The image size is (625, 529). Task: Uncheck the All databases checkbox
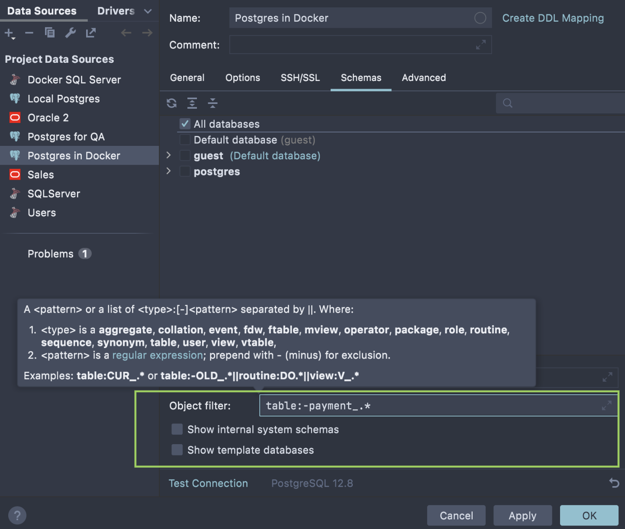click(x=185, y=124)
